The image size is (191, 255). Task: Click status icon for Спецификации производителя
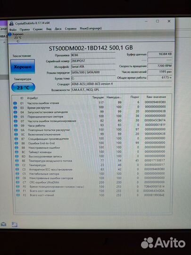(16, 139)
